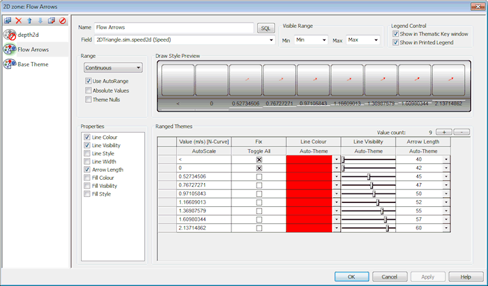Select the Flow Arrows theme entry
The height and width of the screenshot is (286, 488).
(x=35, y=50)
